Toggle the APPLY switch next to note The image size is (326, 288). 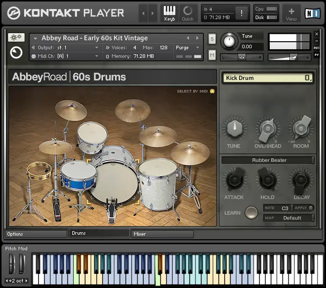310,208
